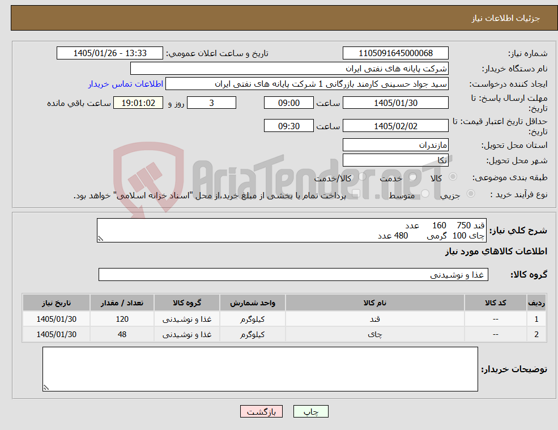Click the ردیف column header
Screen dimensions: 558x430
click(x=536, y=303)
